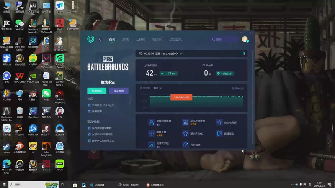Viewport: 335px width, 188px height.
Task: Open the in-game stats query tutorial link
Action: point(100,128)
